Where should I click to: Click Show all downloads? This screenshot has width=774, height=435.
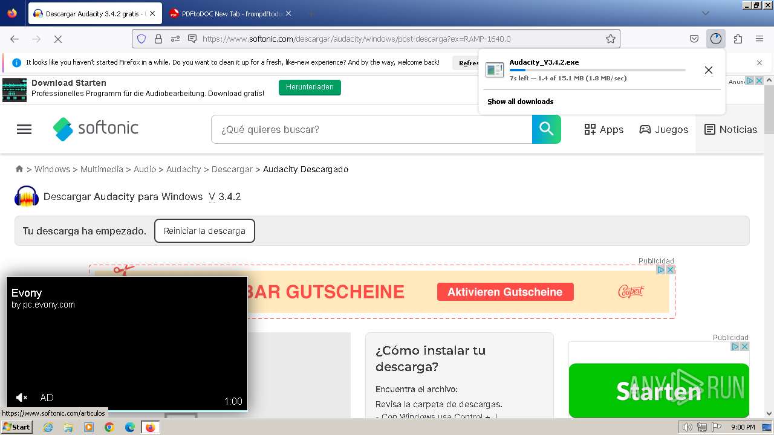click(520, 101)
